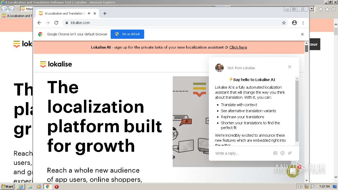Open Internet Explorer Tools gear

(x=334, y=9)
